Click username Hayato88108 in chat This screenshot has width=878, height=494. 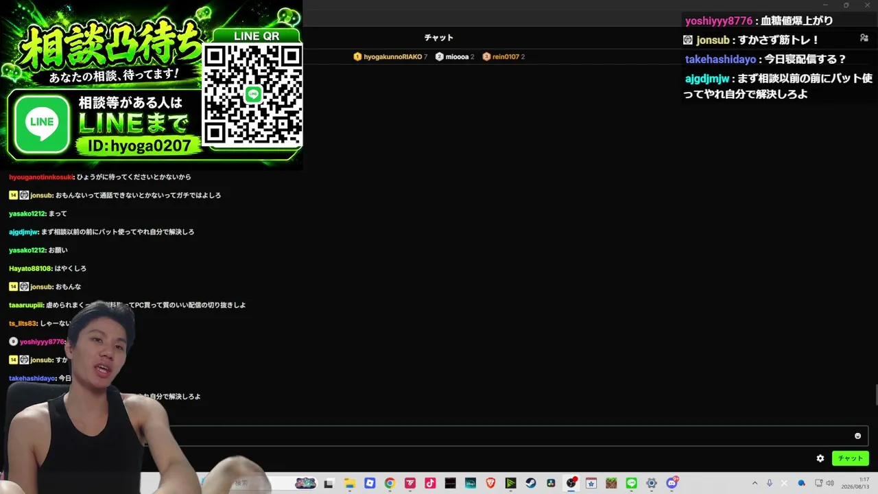click(30, 268)
